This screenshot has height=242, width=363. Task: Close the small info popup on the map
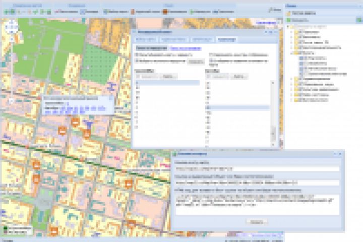(110, 98)
